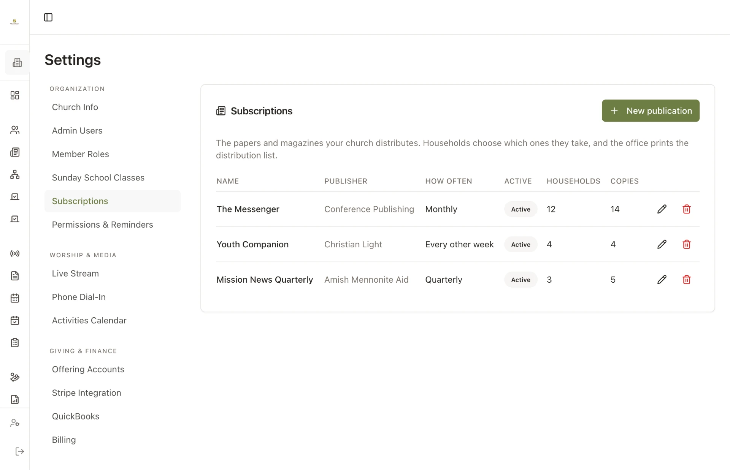Edit The Messenger with pencil icon
Screen dimensions: 730x470
(662, 209)
